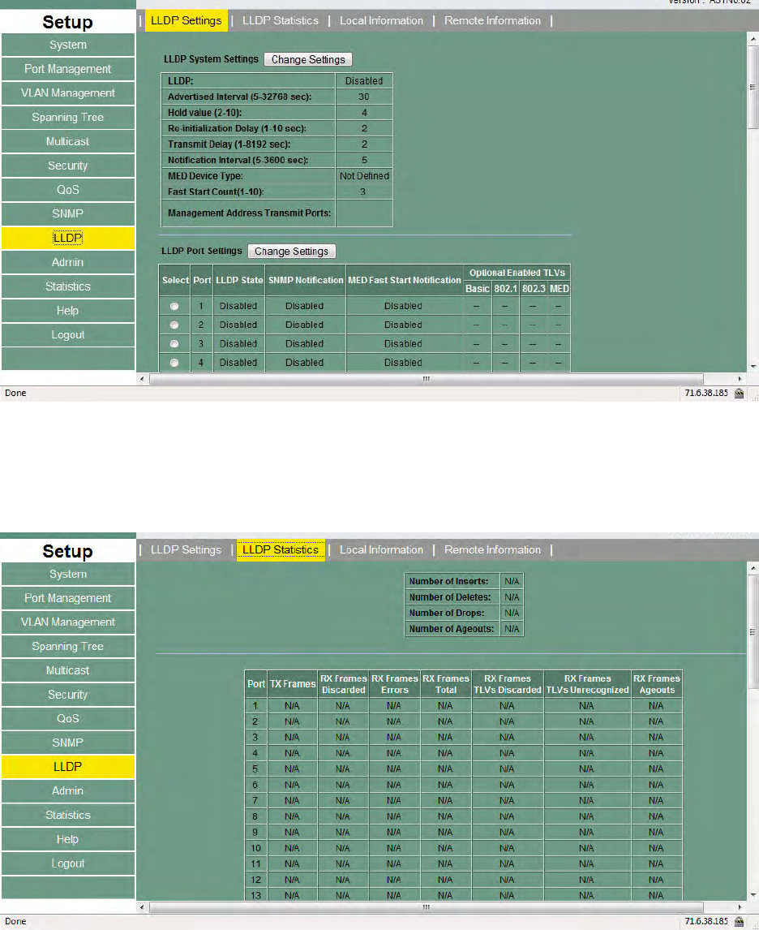Open Spanning Tree in upper sidebar
The image size is (759, 930).
pyautogui.click(x=68, y=118)
